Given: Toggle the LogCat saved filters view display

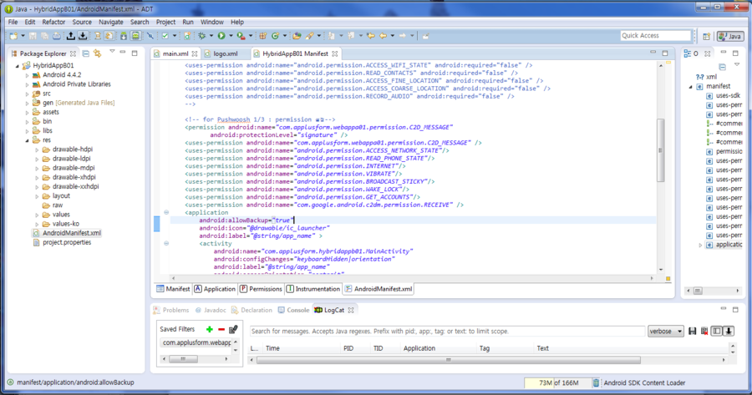Looking at the screenshot, I should tap(717, 332).
